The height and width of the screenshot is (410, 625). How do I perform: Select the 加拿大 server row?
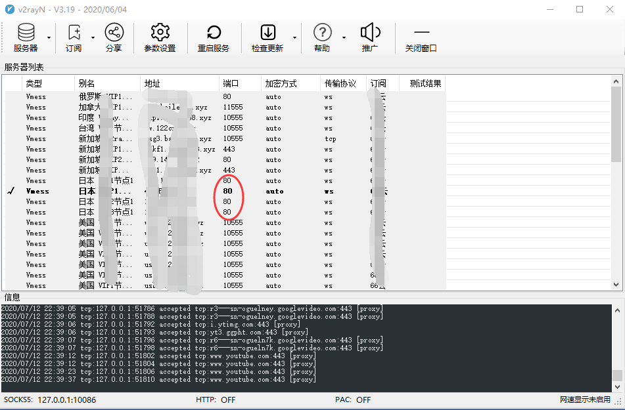(x=225, y=108)
